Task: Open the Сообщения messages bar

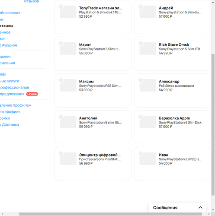Action: [177, 207]
